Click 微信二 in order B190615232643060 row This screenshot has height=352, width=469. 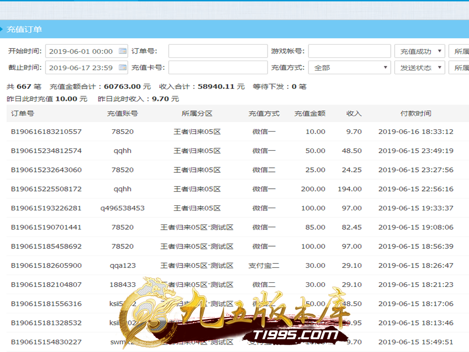pos(264,170)
